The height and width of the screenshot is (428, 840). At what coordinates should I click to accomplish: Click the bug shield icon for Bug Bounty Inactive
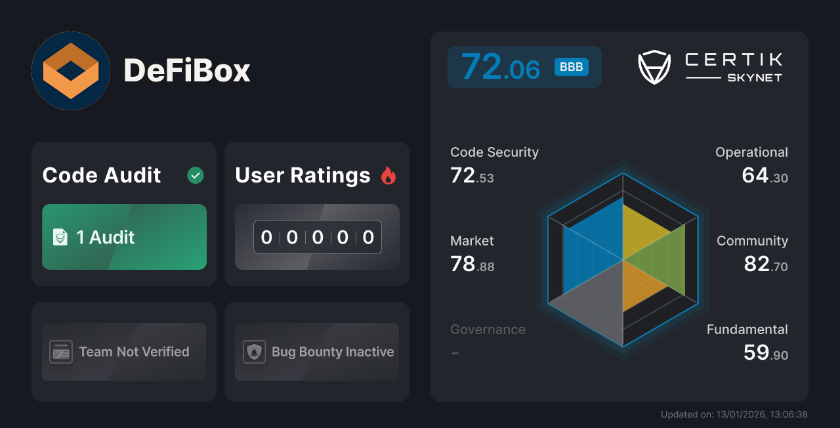pos(255,352)
